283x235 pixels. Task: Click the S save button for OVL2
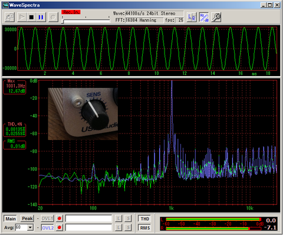tap(128, 228)
